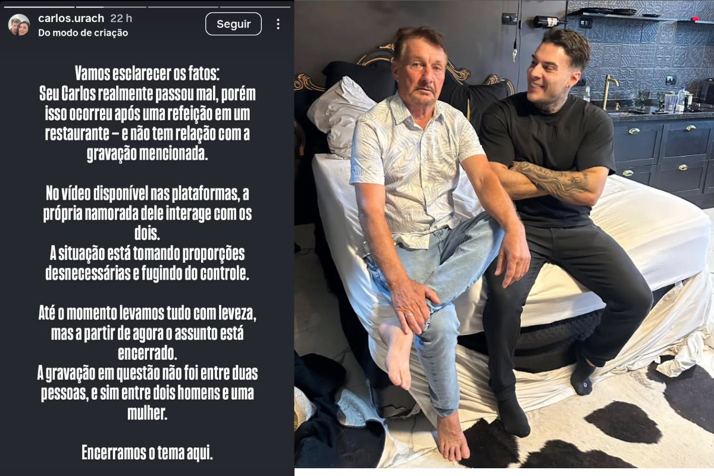Select the Do modo de criação label

click(x=83, y=33)
